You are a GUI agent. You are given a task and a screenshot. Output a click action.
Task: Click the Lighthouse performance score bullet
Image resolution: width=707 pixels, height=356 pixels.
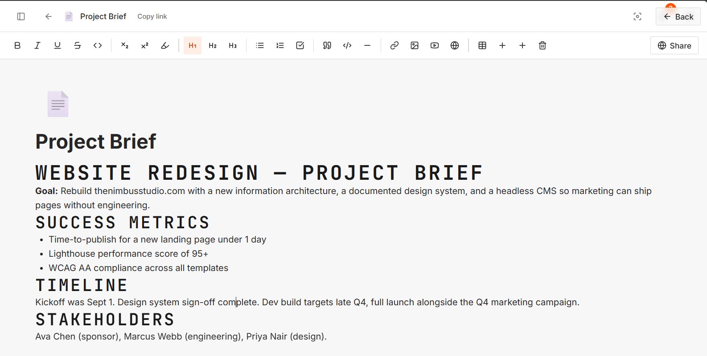pos(128,254)
